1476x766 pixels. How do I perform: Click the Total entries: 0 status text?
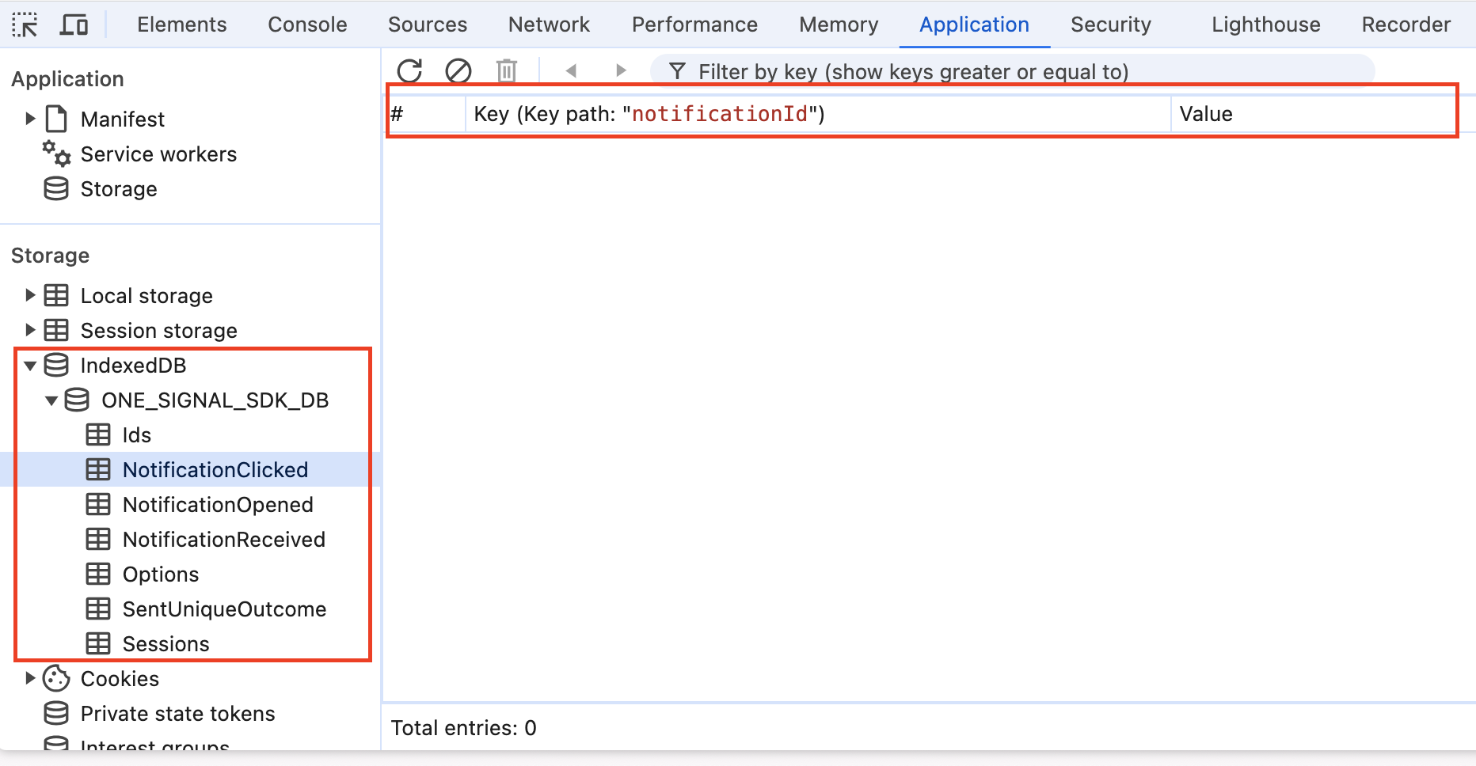coord(463,728)
